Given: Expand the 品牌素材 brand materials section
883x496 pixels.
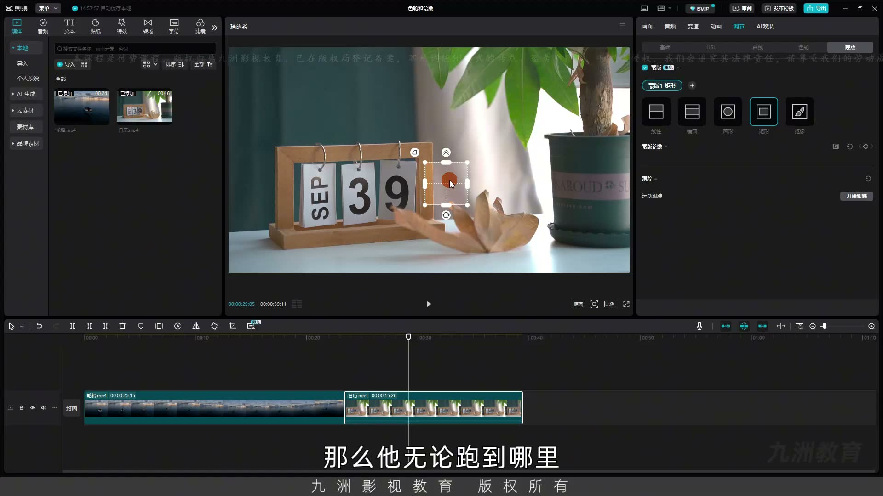Looking at the screenshot, I should (x=26, y=143).
